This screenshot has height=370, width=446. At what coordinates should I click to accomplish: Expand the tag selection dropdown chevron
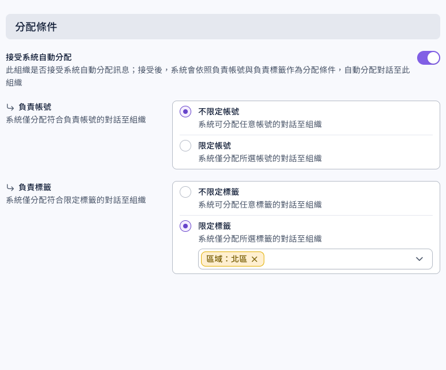(x=419, y=259)
